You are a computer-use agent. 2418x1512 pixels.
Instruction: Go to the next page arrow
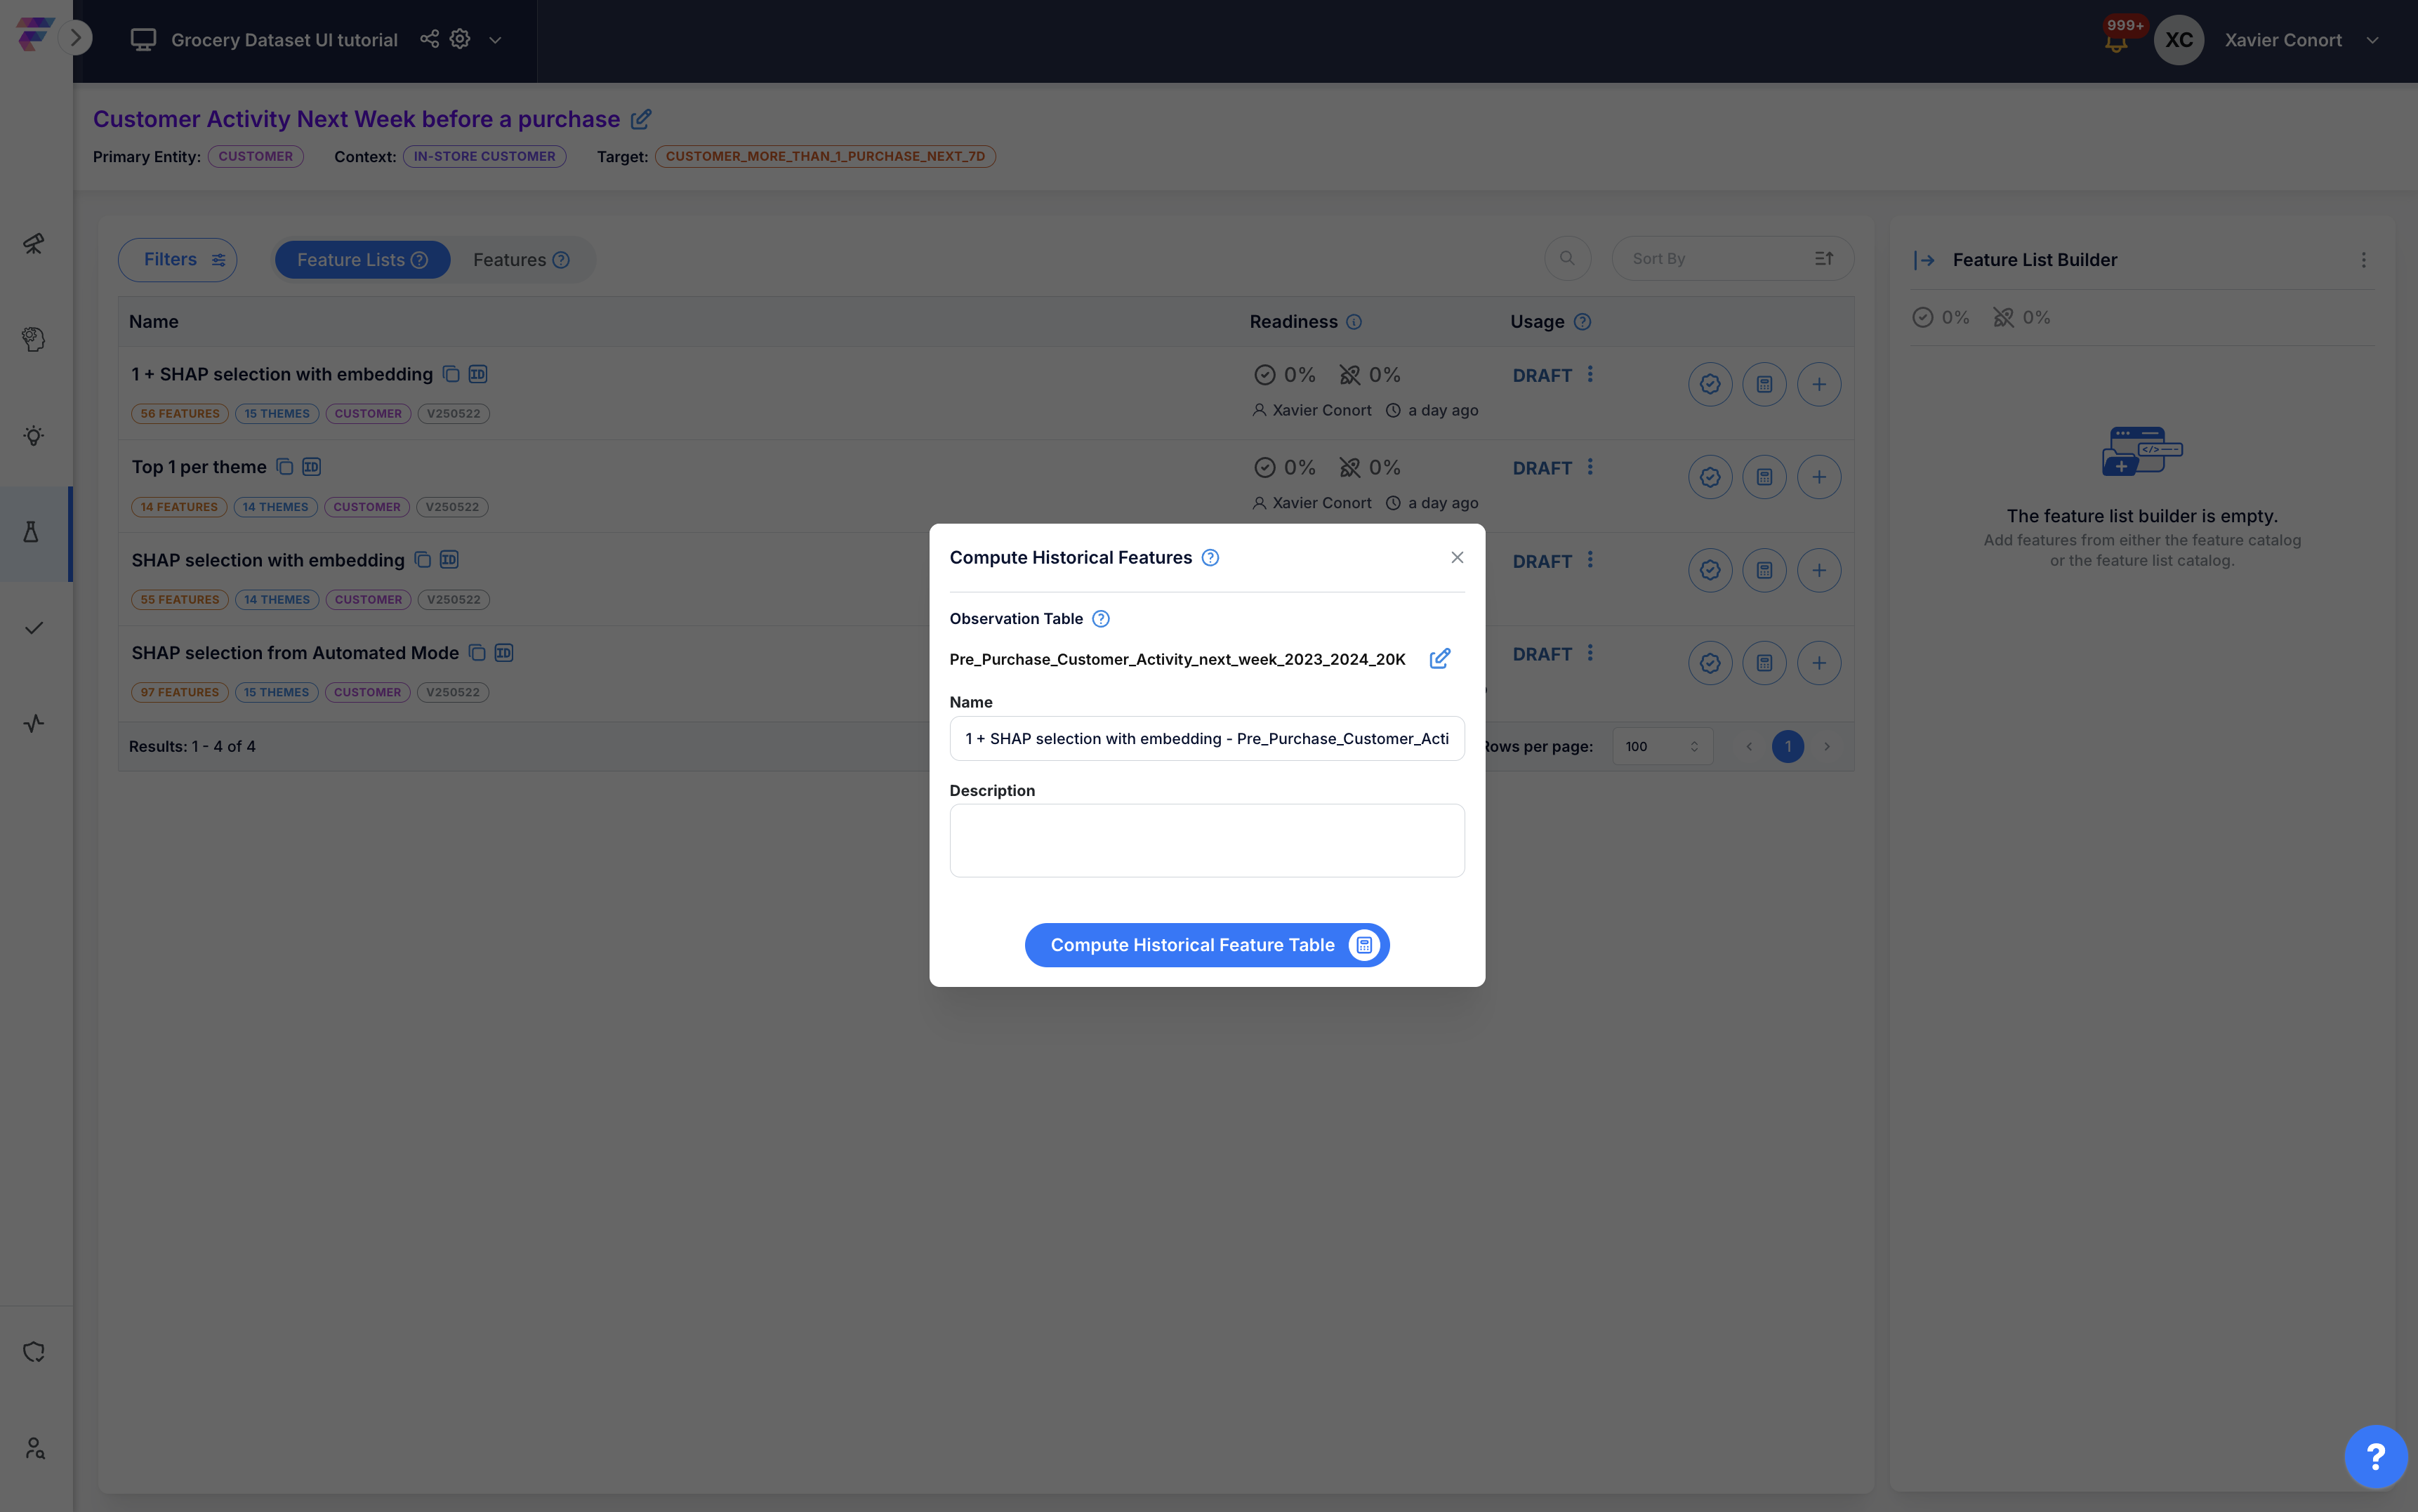pyautogui.click(x=1827, y=746)
